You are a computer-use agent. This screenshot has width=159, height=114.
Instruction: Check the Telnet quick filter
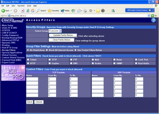28,60
